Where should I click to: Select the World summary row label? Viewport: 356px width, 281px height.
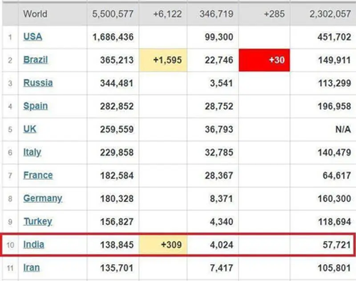pos(35,14)
